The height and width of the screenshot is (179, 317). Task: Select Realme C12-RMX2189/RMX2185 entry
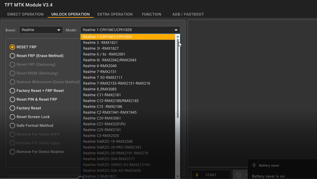click(x=128, y=101)
